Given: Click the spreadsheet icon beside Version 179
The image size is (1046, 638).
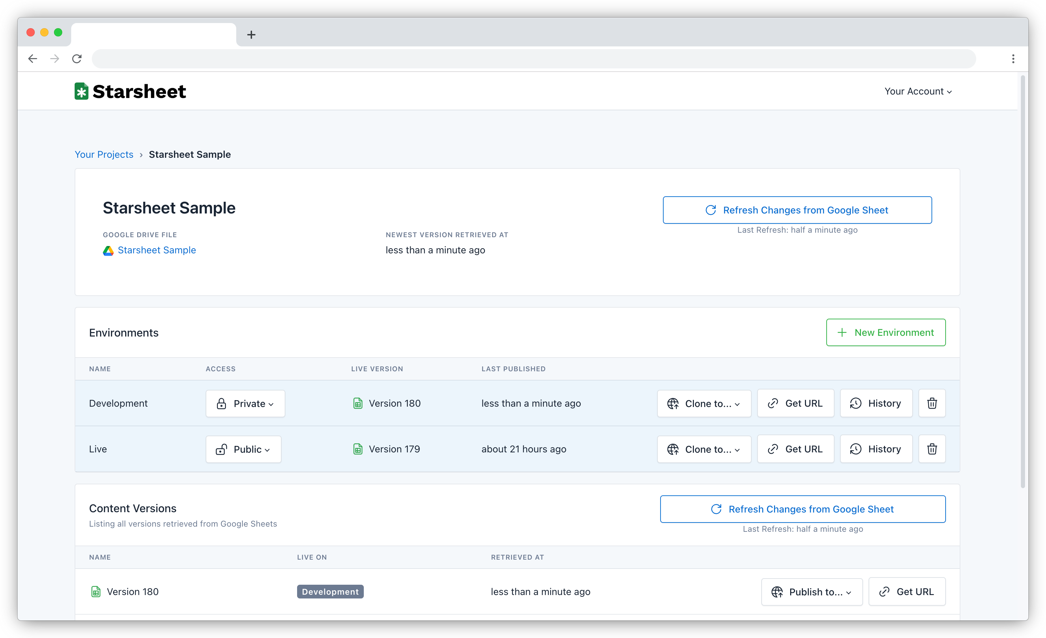Looking at the screenshot, I should 358,449.
